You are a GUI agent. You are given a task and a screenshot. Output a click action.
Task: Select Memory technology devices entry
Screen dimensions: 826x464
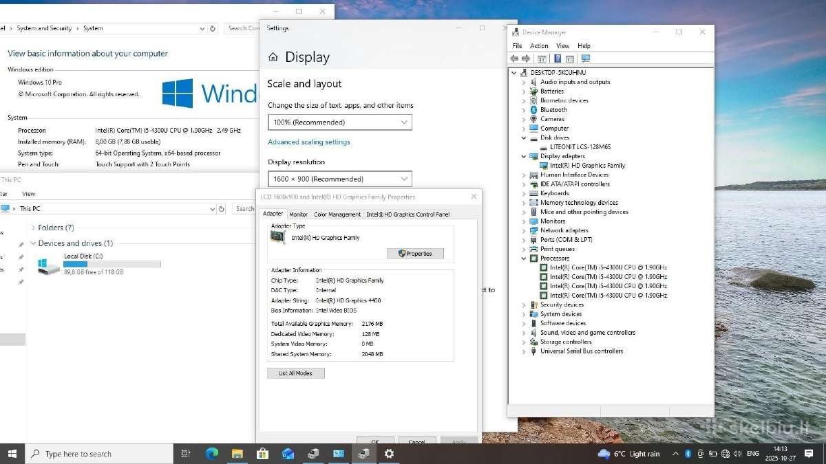tap(579, 203)
